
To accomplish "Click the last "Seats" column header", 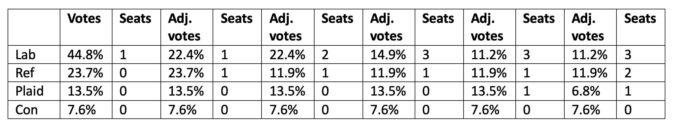I will click(x=640, y=19).
